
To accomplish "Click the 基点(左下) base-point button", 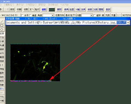I will click(x=70, y=15).
